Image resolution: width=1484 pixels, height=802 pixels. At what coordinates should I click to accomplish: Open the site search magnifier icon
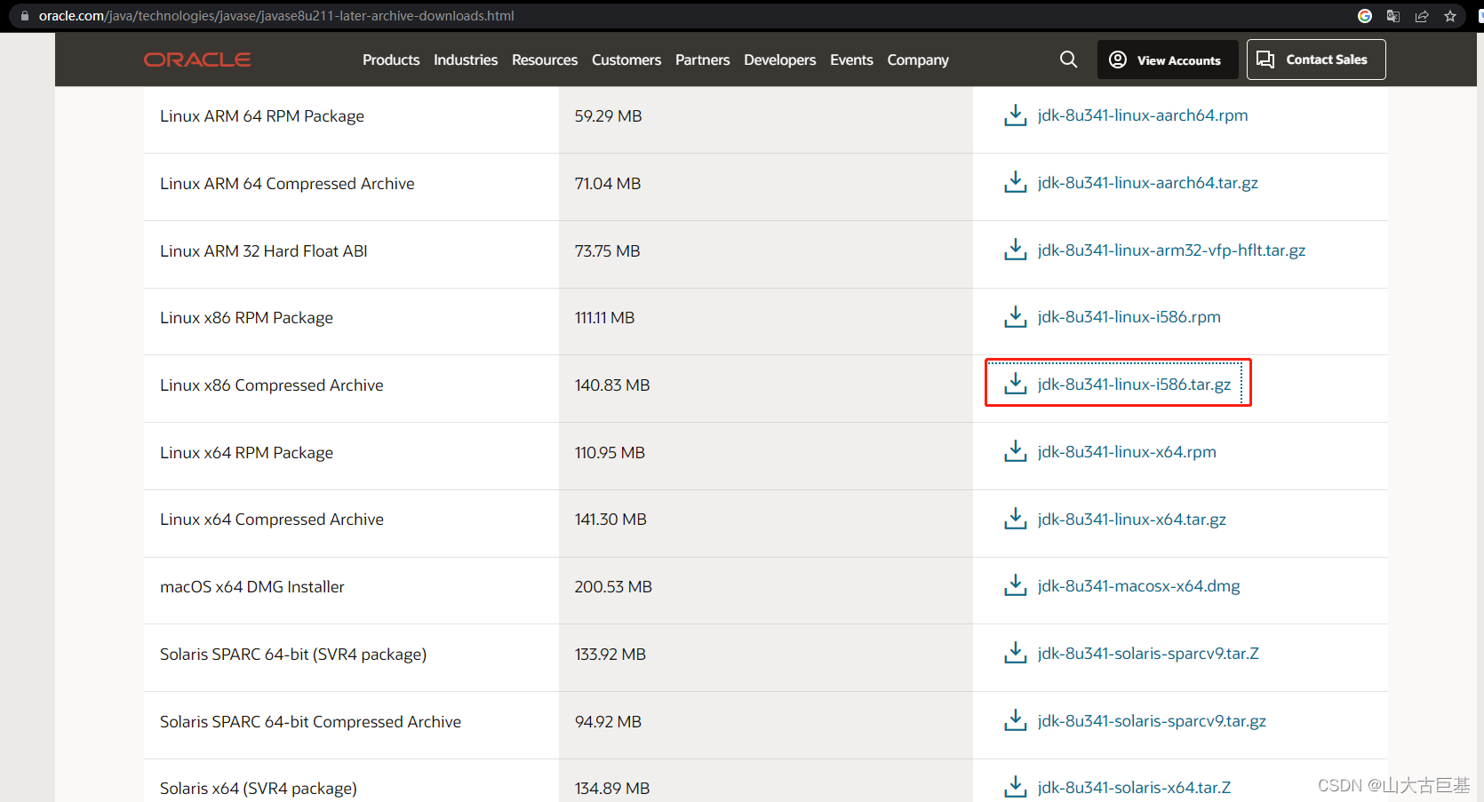1068,60
